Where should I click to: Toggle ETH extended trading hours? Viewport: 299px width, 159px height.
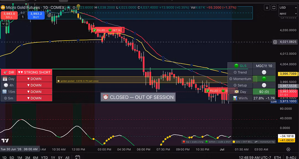(277, 157)
